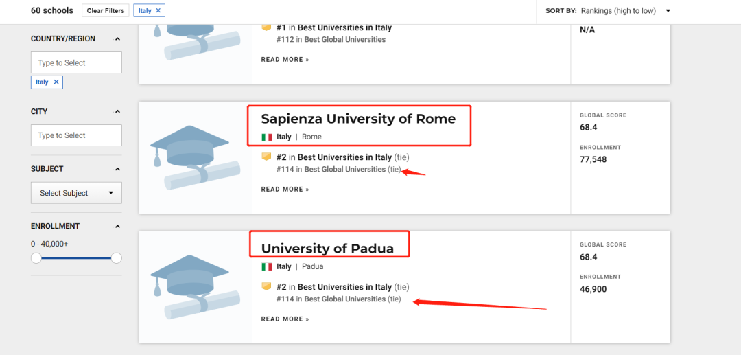
Task: Focus the City type-to-select field
Action: point(76,135)
